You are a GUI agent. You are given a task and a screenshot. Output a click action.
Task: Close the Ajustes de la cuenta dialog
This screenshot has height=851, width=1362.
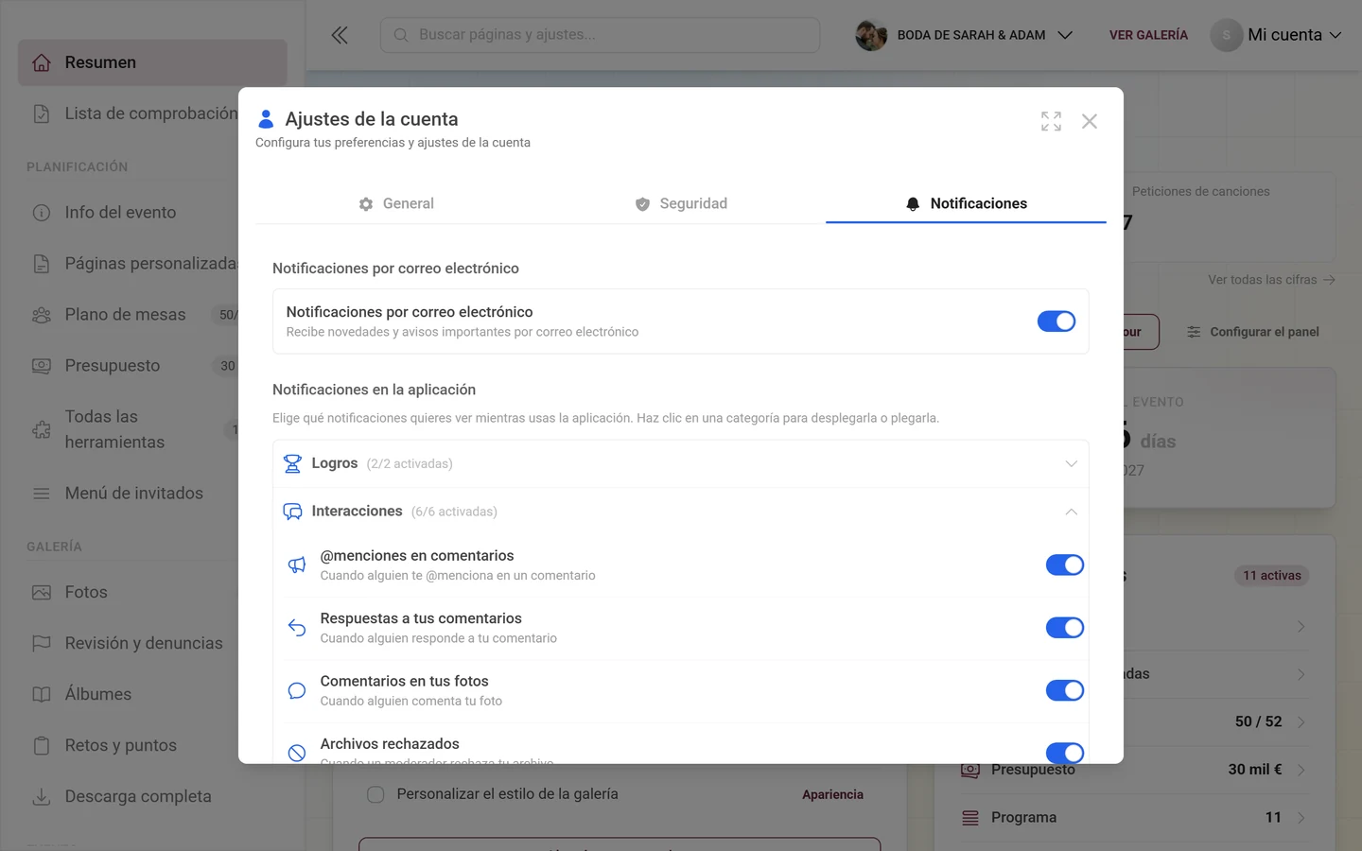tap(1090, 121)
